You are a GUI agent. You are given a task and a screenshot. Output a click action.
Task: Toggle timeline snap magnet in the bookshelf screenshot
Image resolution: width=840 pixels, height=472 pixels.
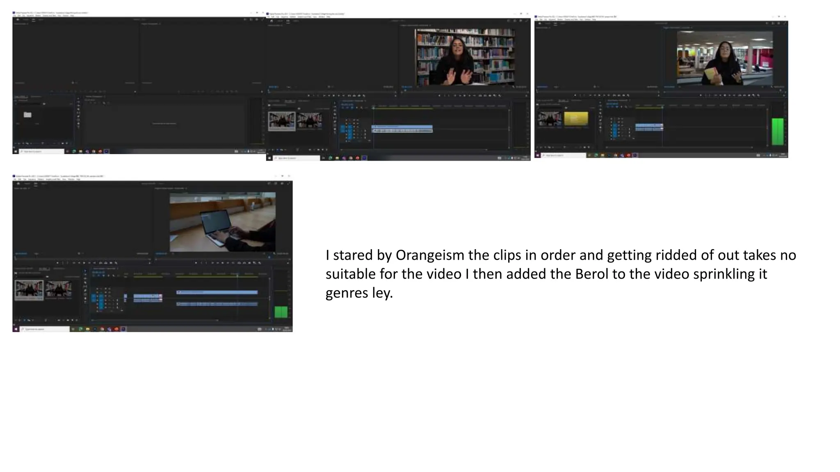[347, 108]
